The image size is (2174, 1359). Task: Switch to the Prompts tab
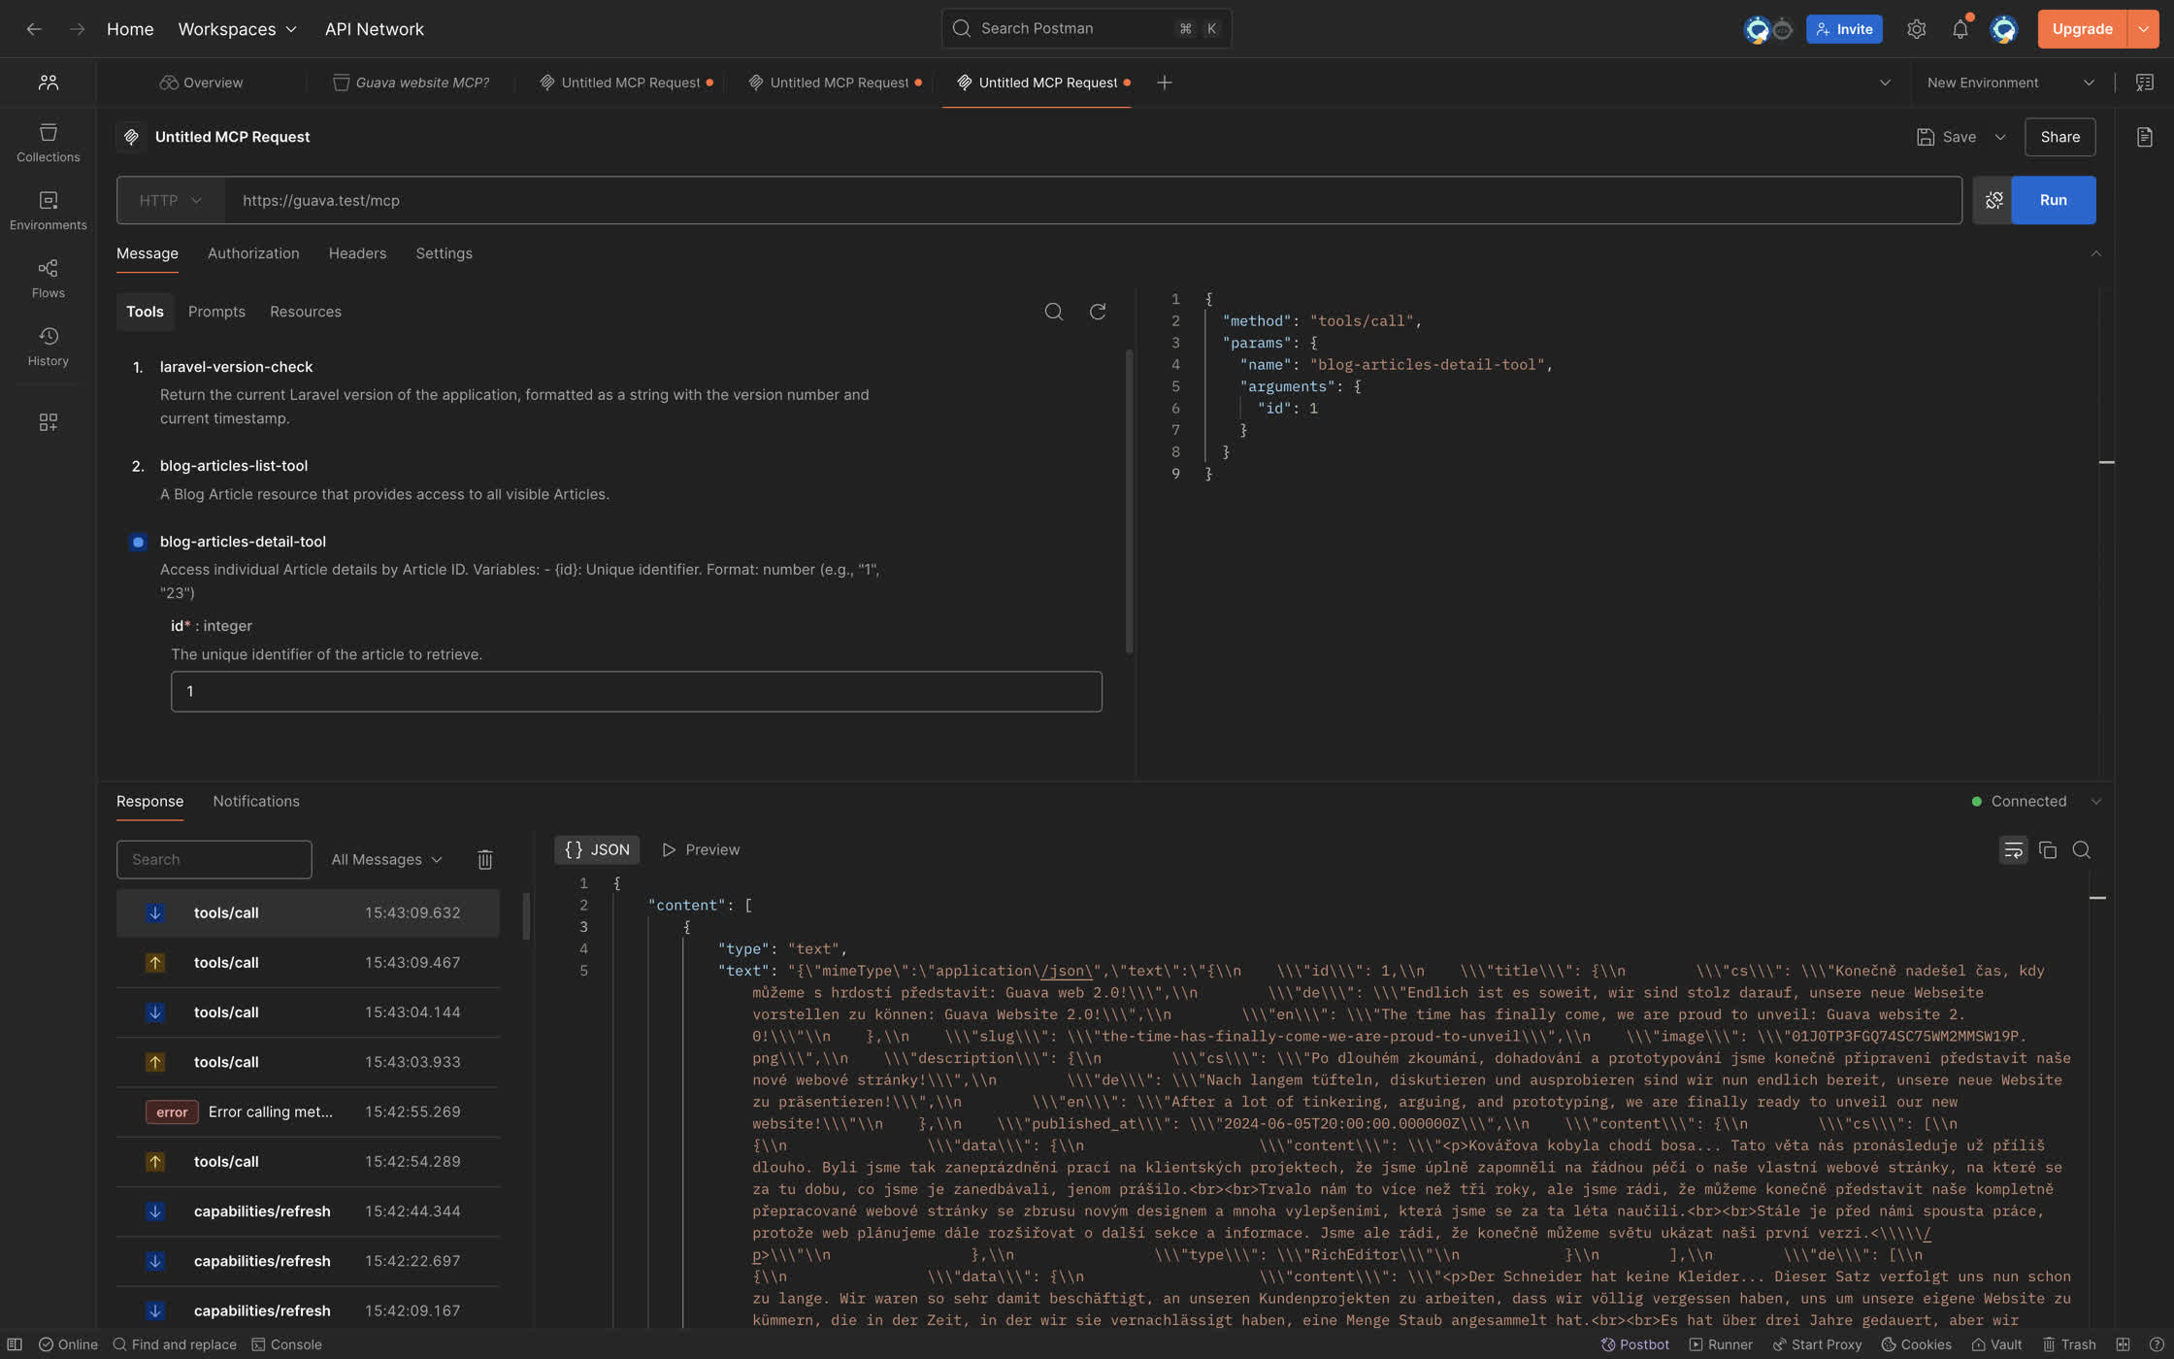[216, 312]
